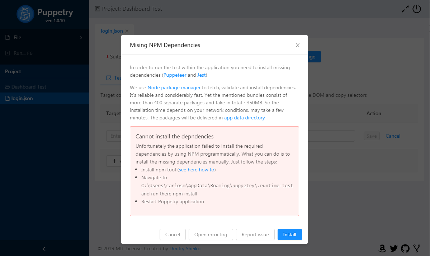The width and height of the screenshot is (430, 256).
Task: Open the see here how to link
Action: click(x=197, y=170)
